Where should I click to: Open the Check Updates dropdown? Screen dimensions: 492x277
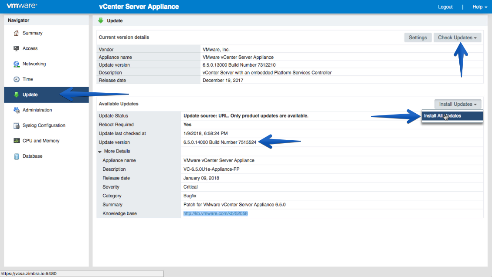point(457,37)
